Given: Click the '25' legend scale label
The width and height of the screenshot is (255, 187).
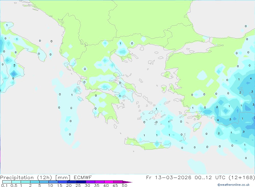Looking at the screenshot, I should click(78, 185).
